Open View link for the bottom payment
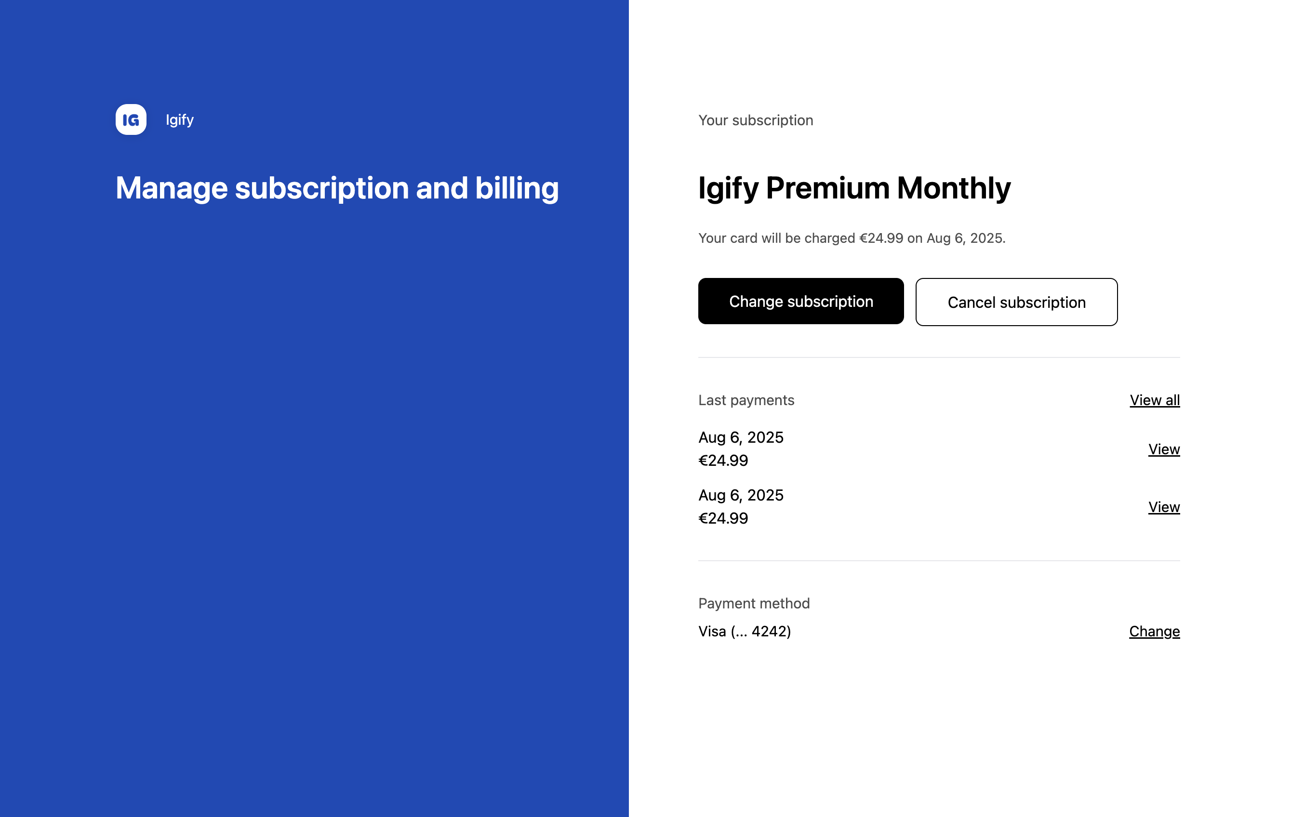The height and width of the screenshot is (817, 1305). point(1163,507)
